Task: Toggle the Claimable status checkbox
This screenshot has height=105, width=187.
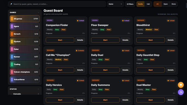Action: pyautogui.click(x=11, y=94)
